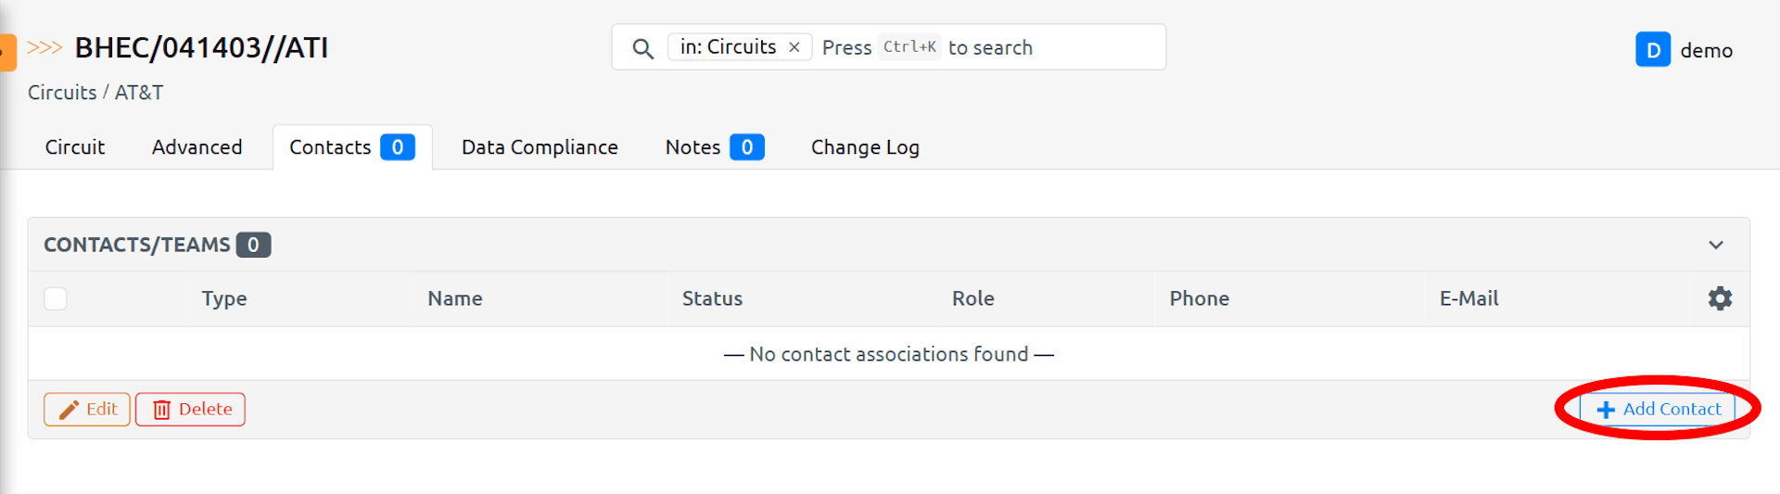View the Change Log tab

tap(865, 147)
